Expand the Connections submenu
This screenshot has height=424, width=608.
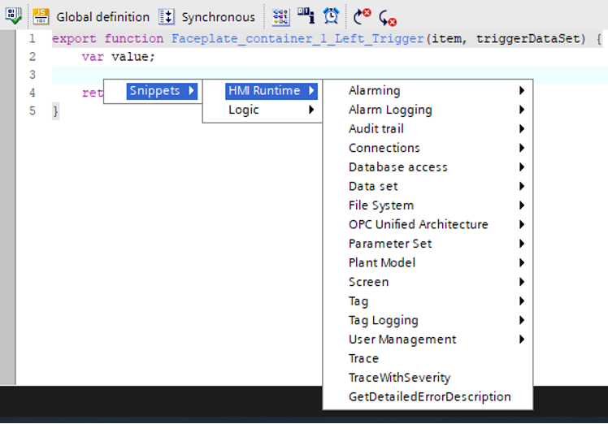[436, 148]
